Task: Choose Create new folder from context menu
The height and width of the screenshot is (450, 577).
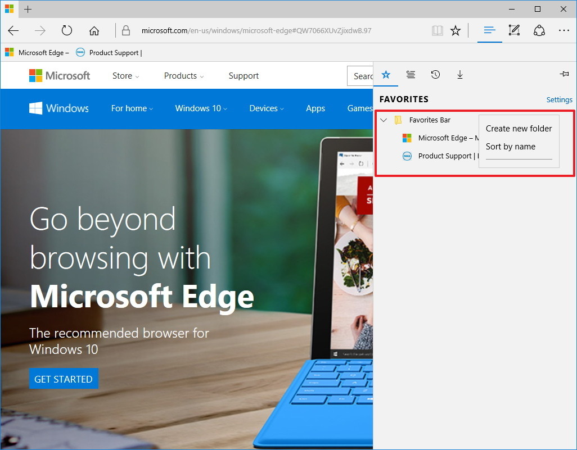Action: pyautogui.click(x=519, y=128)
